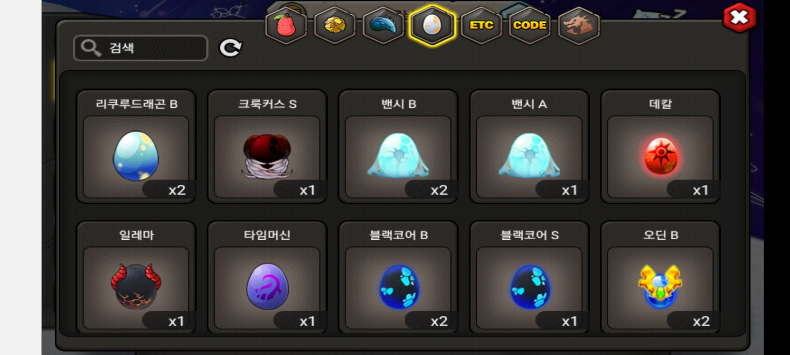This screenshot has height=355, width=790.
Task: Switch to the ETC tab
Action: [x=481, y=26]
